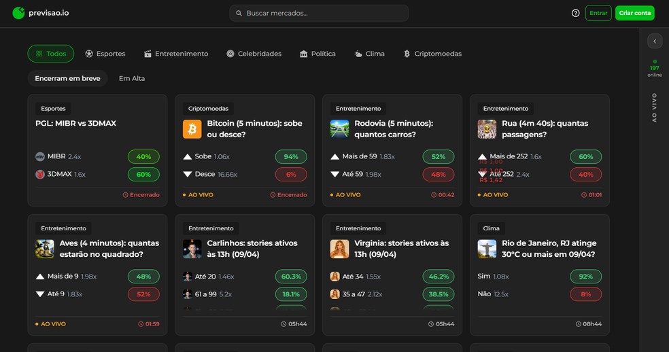Select the Criptomoedas category tab
Screen dimensions: 669x352
click(432, 54)
